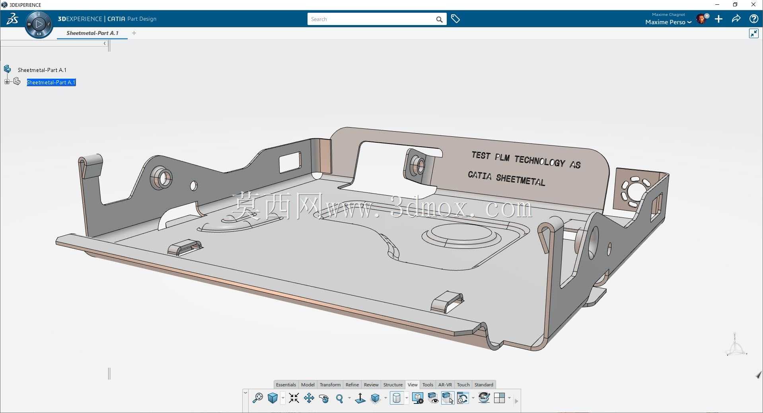The image size is (763, 413).
Task: Click the four-view layout grid icon
Action: point(499,398)
